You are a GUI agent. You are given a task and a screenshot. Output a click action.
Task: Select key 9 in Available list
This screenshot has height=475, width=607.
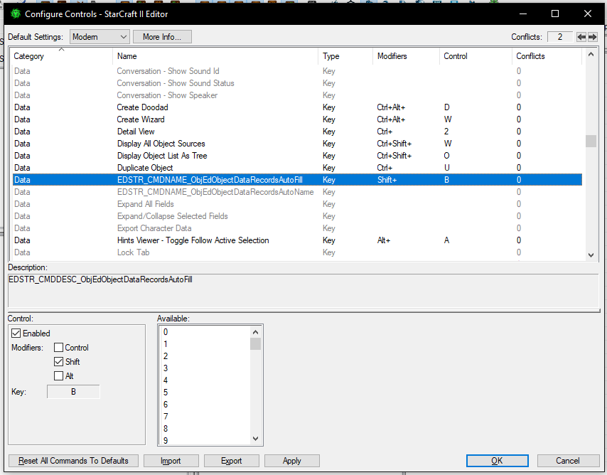point(205,441)
